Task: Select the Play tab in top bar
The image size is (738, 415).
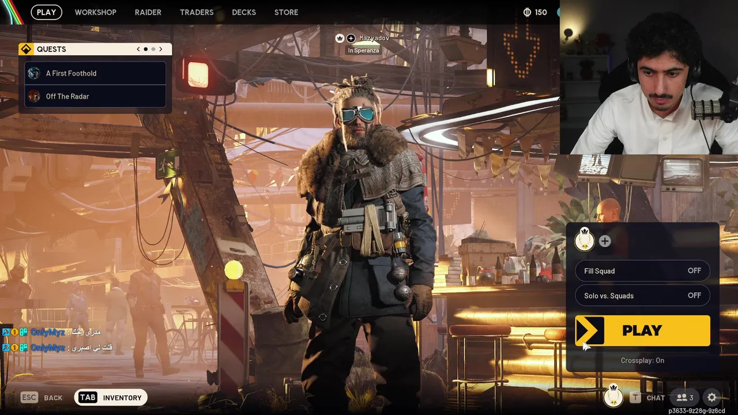Action: [x=47, y=12]
